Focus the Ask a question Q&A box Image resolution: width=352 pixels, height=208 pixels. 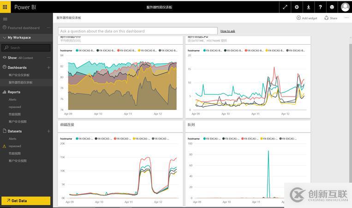click(138, 31)
